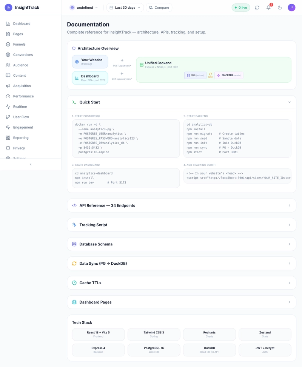The width and height of the screenshot is (302, 367).
Task: Click the Your Website architecture box
Action: pos(90,62)
